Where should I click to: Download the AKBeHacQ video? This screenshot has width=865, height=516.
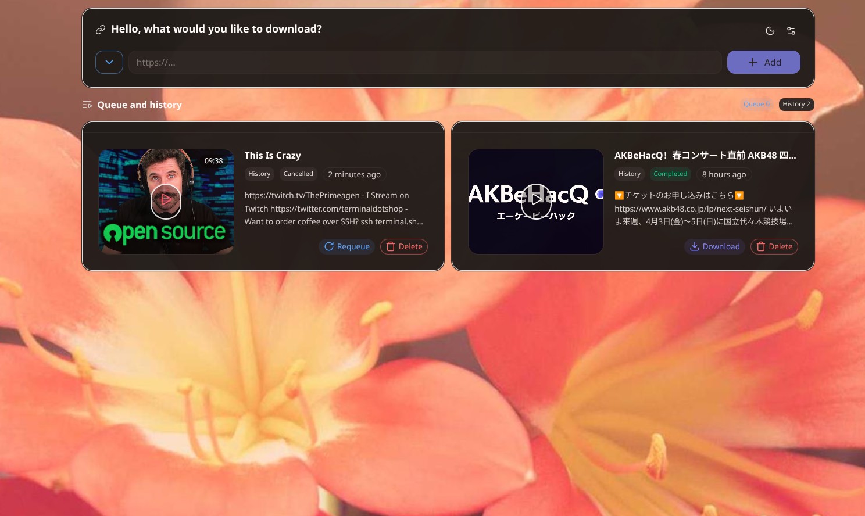click(x=714, y=246)
